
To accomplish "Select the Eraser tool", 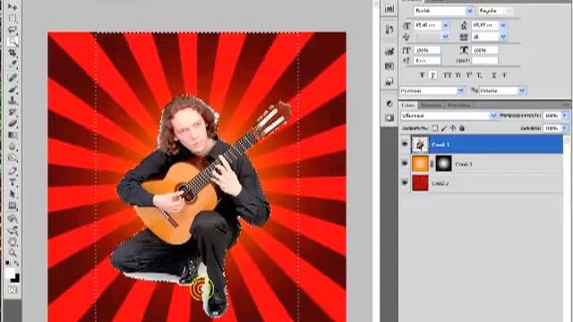I will 13,123.
